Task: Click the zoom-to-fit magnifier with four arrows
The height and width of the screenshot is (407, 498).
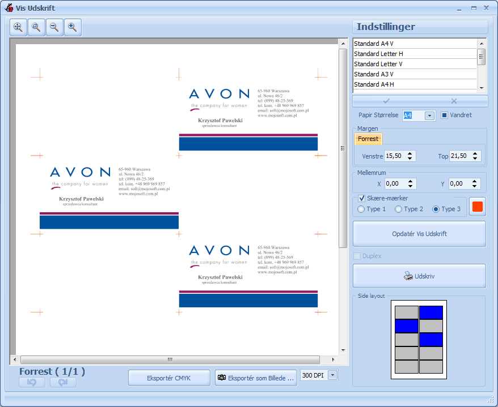Action: [18, 28]
